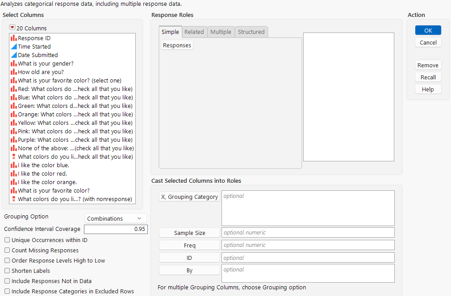Check Order Response Levels High to Low
The height and width of the screenshot is (296, 451).
coord(7,260)
